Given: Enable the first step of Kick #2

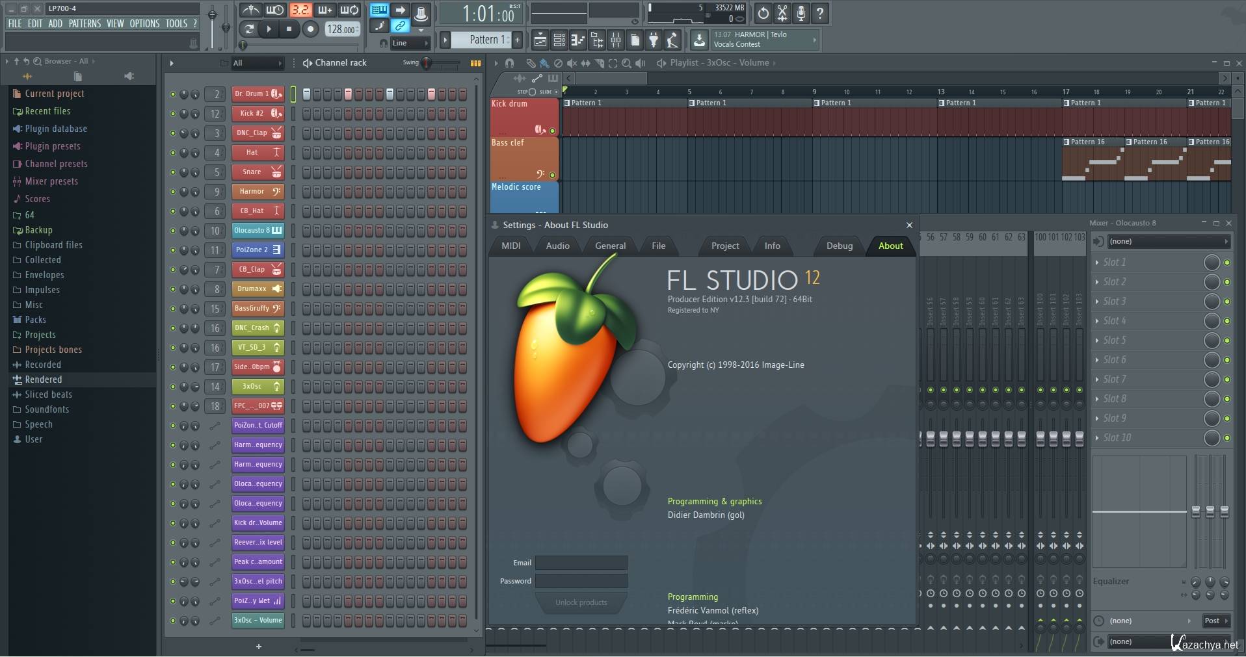Looking at the screenshot, I should tap(306, 114).
